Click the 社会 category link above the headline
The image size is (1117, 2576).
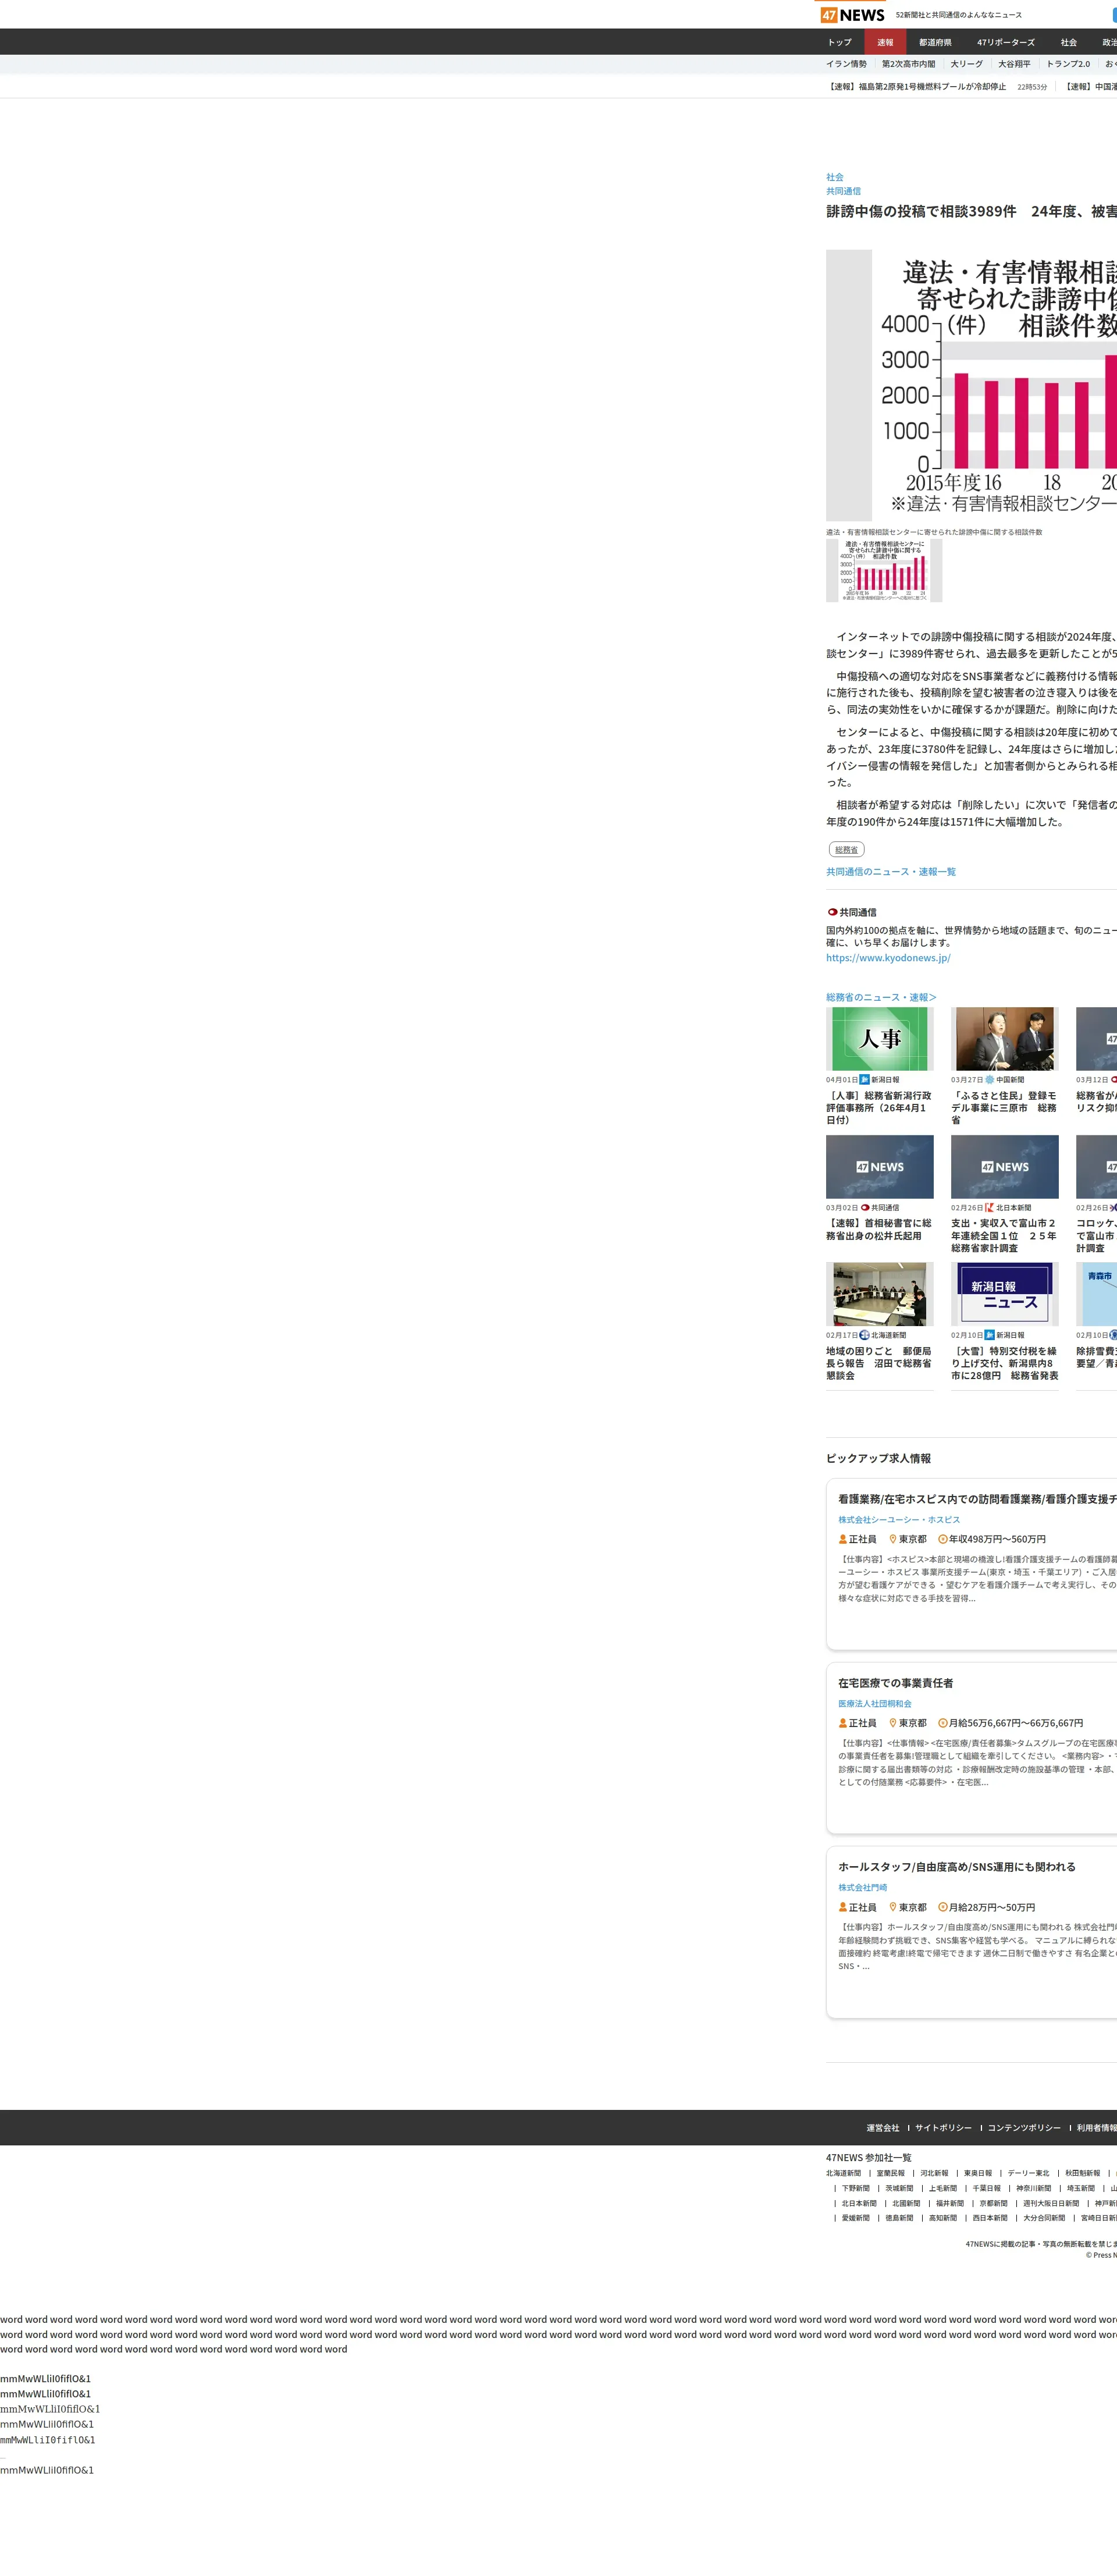(x=835, y=177)
